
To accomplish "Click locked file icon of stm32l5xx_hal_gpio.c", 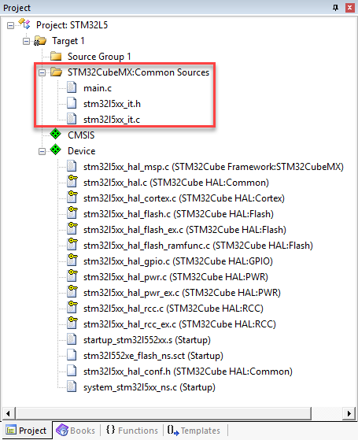I will 72,260.
